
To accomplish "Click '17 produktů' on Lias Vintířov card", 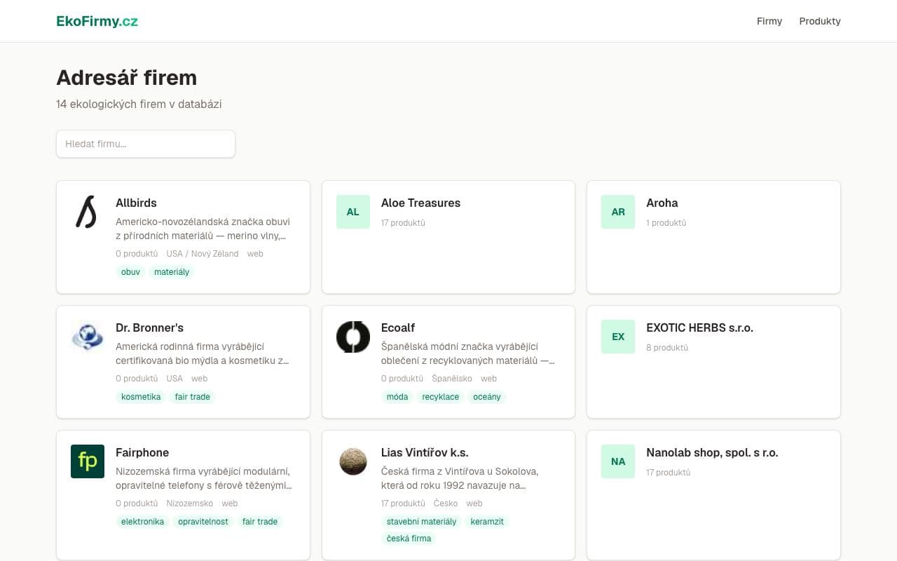I will coord(403,503).
